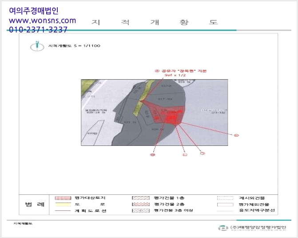This screenshot has height=238, width=298.
Task: Click the 평가건물 1층 hatched legend box
Action: [141, 198]
